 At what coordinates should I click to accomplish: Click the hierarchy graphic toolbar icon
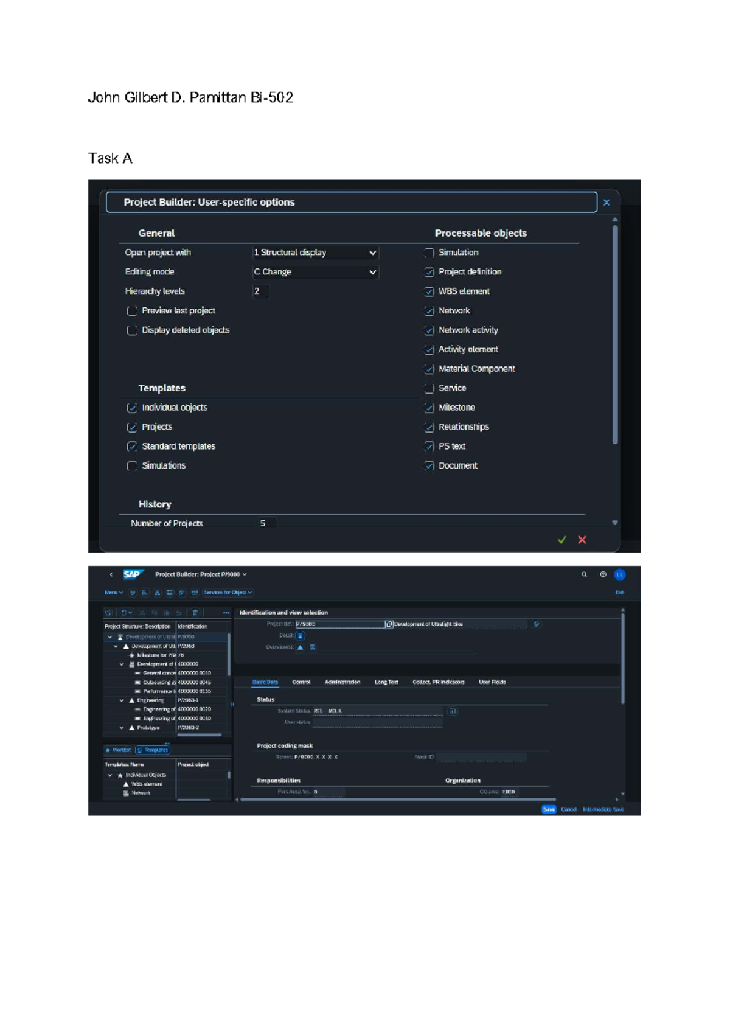coord(157,593)
